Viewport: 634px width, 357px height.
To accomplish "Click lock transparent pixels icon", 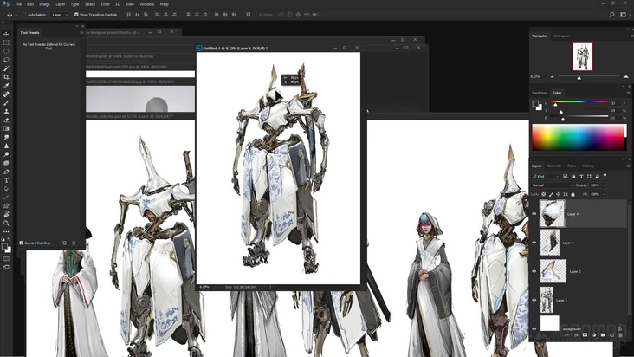I will 544,194.
